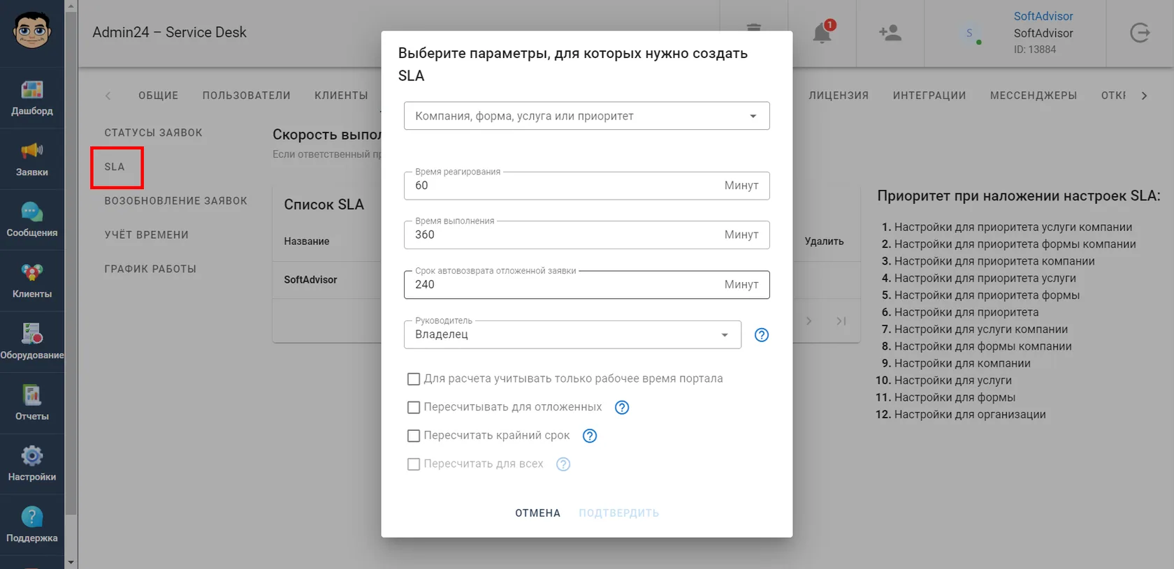The width and height of the screenshot is (1174, 569).
Task: Click SoftAdvisor profile link
Action: click(x=1043, y=16)
